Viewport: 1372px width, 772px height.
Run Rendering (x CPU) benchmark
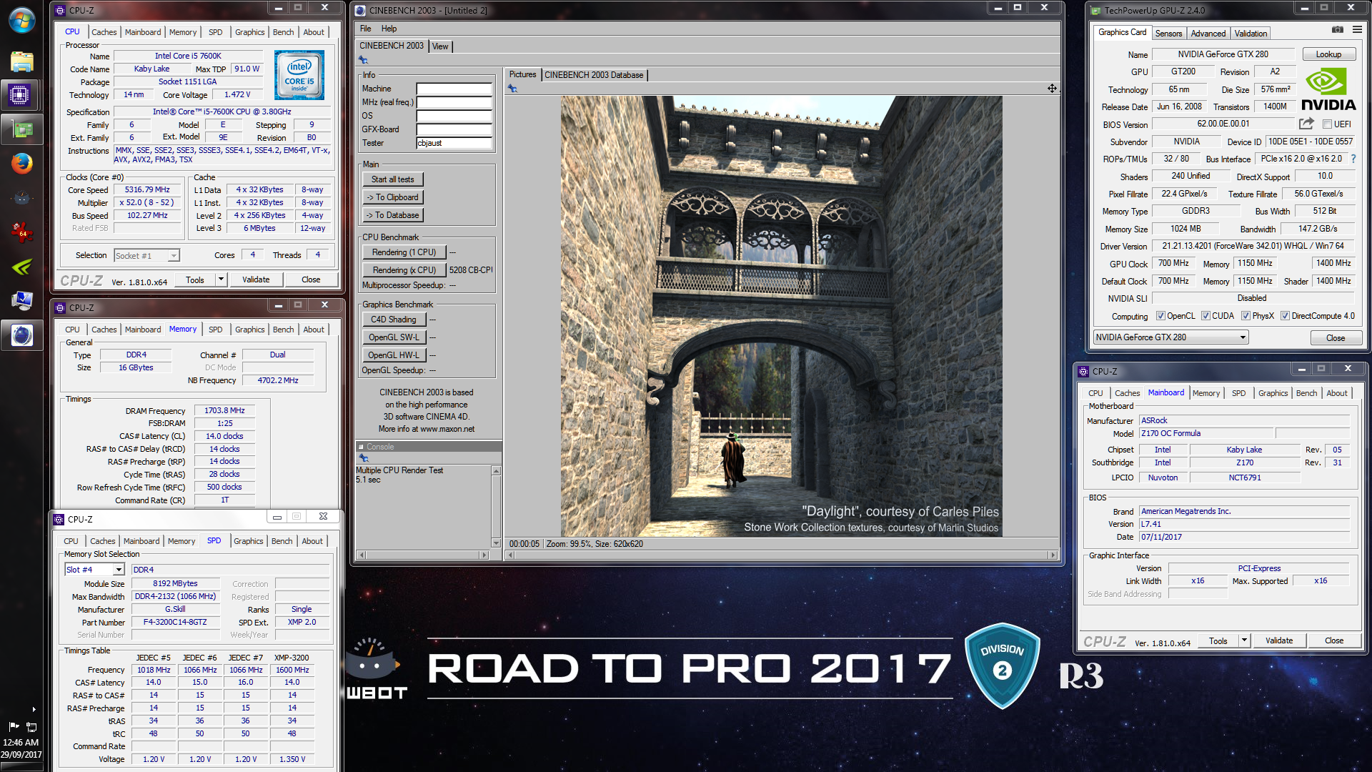(x=404, y=270)
